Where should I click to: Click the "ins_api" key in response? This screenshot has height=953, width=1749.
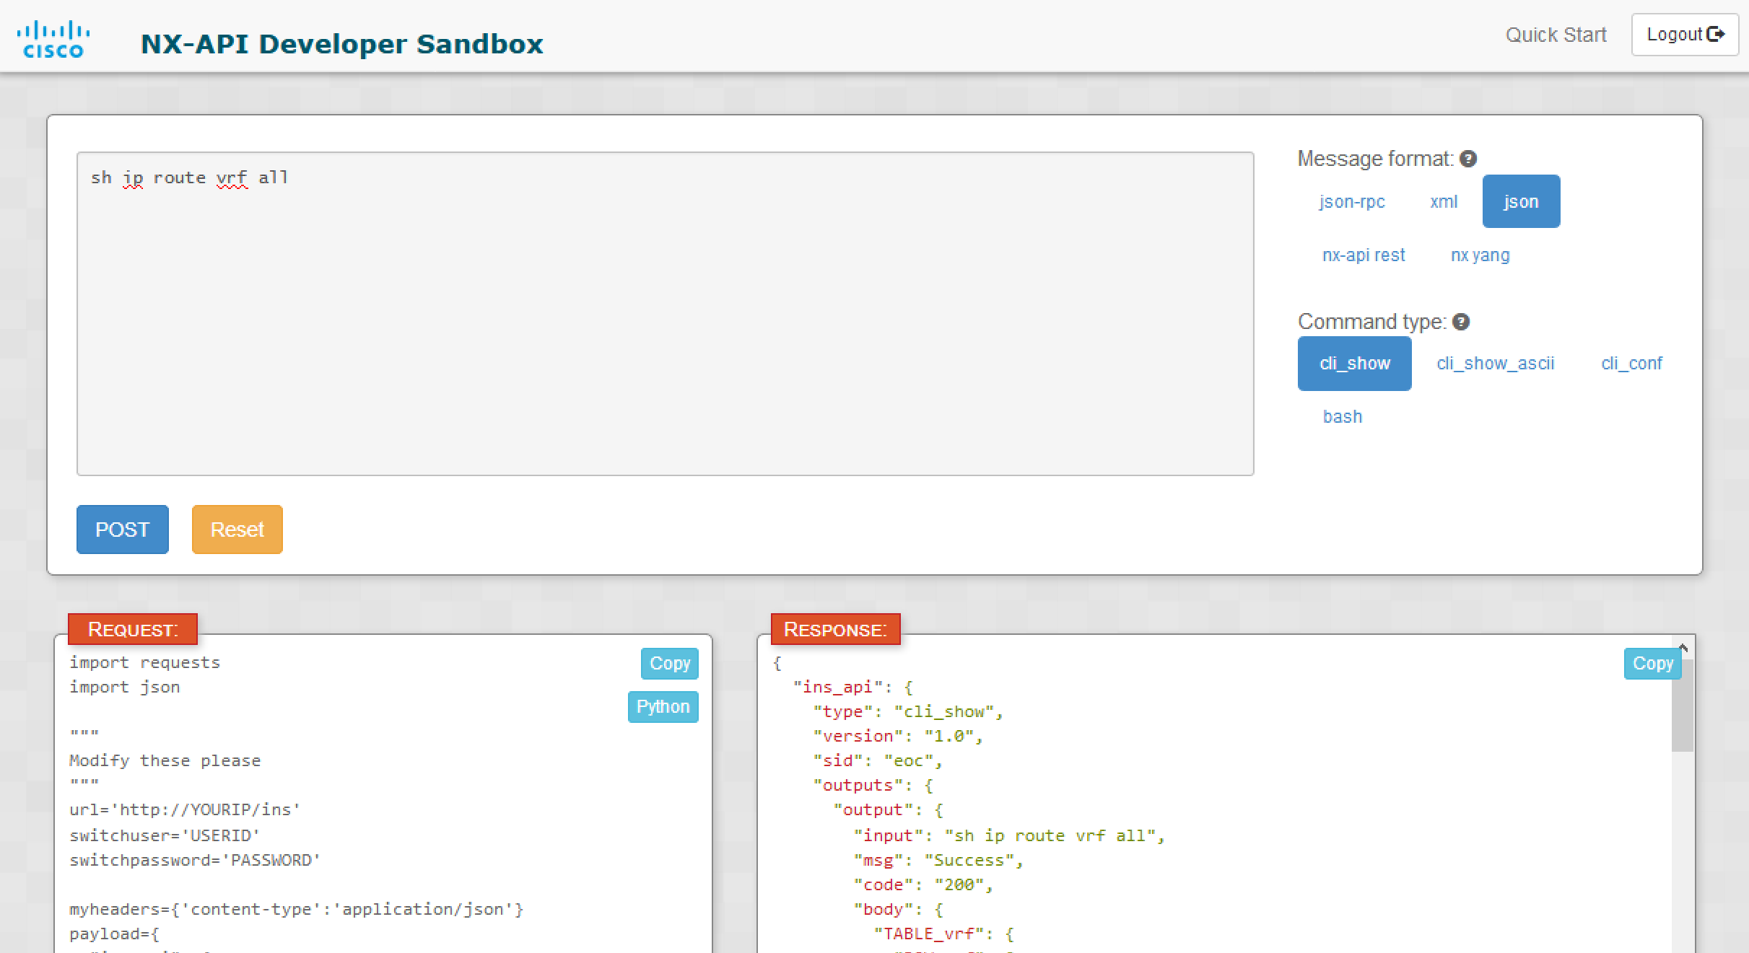[838, 688]
